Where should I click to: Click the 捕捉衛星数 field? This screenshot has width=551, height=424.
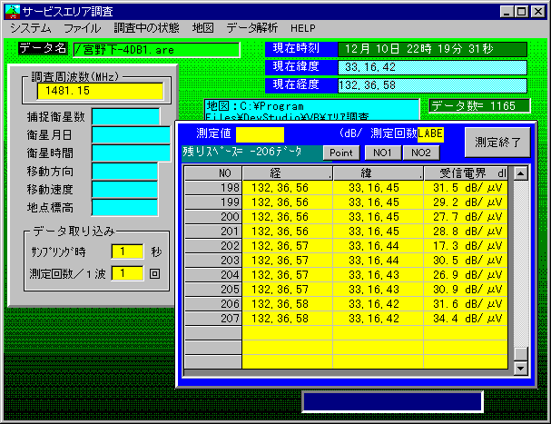point(125,116)
